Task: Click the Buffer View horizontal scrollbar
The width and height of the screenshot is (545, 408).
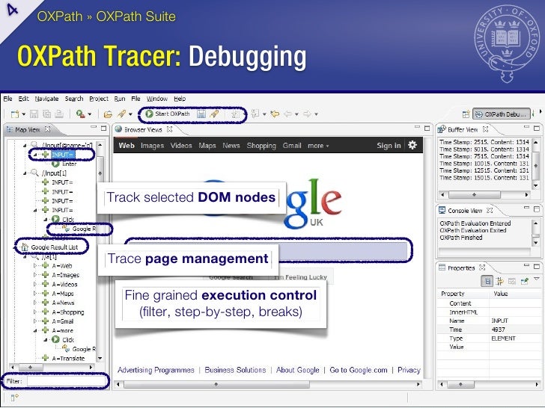Action: click(484, 194)
